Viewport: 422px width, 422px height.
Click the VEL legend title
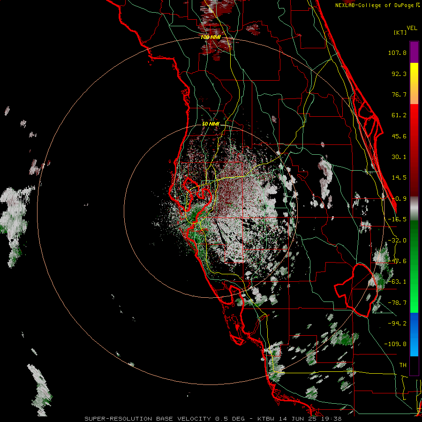(x=412, y=28)
